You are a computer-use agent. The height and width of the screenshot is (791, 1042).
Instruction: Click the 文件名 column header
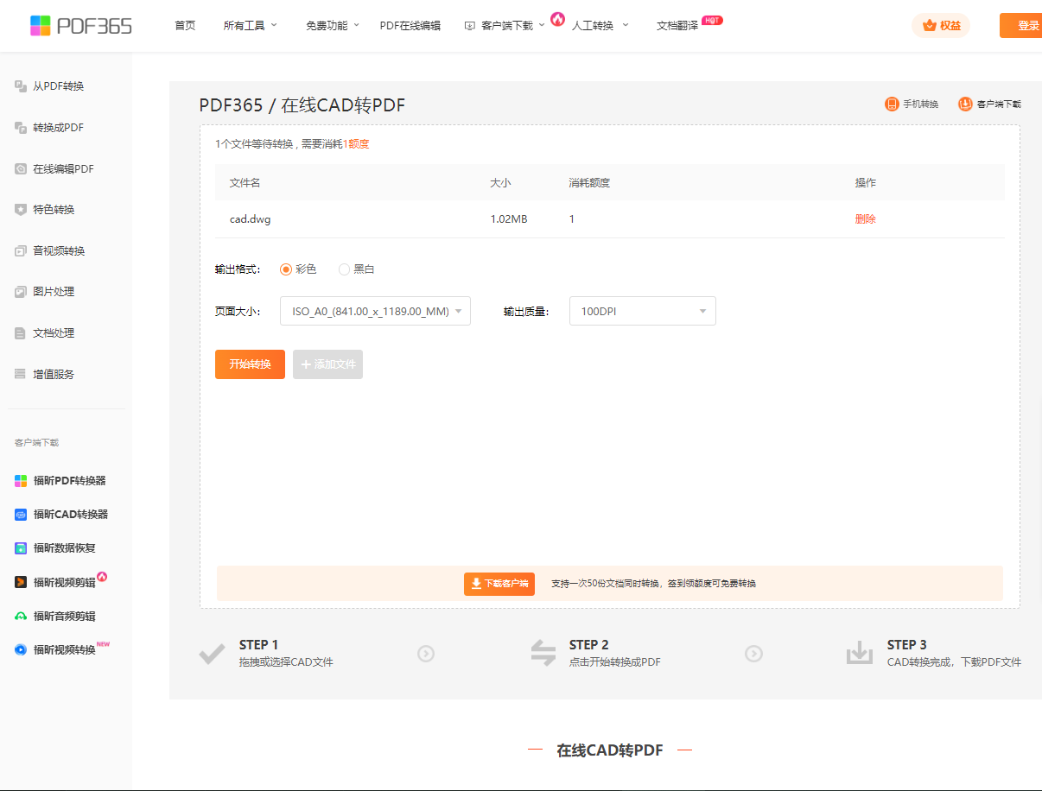coord(245,183)
